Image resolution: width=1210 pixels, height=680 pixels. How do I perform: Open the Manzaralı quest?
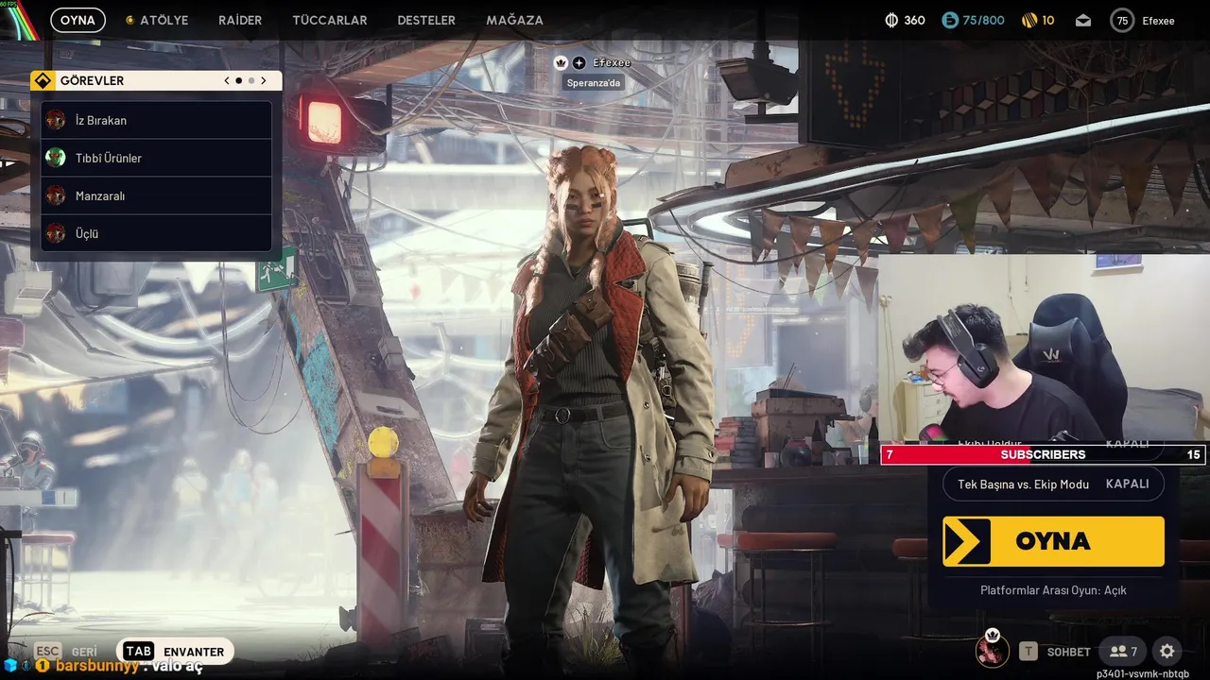156,195
